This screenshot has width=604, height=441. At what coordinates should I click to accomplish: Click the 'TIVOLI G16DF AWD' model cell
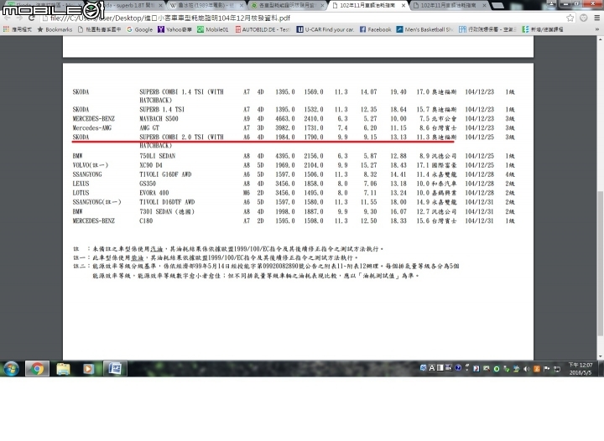point(165,174)
